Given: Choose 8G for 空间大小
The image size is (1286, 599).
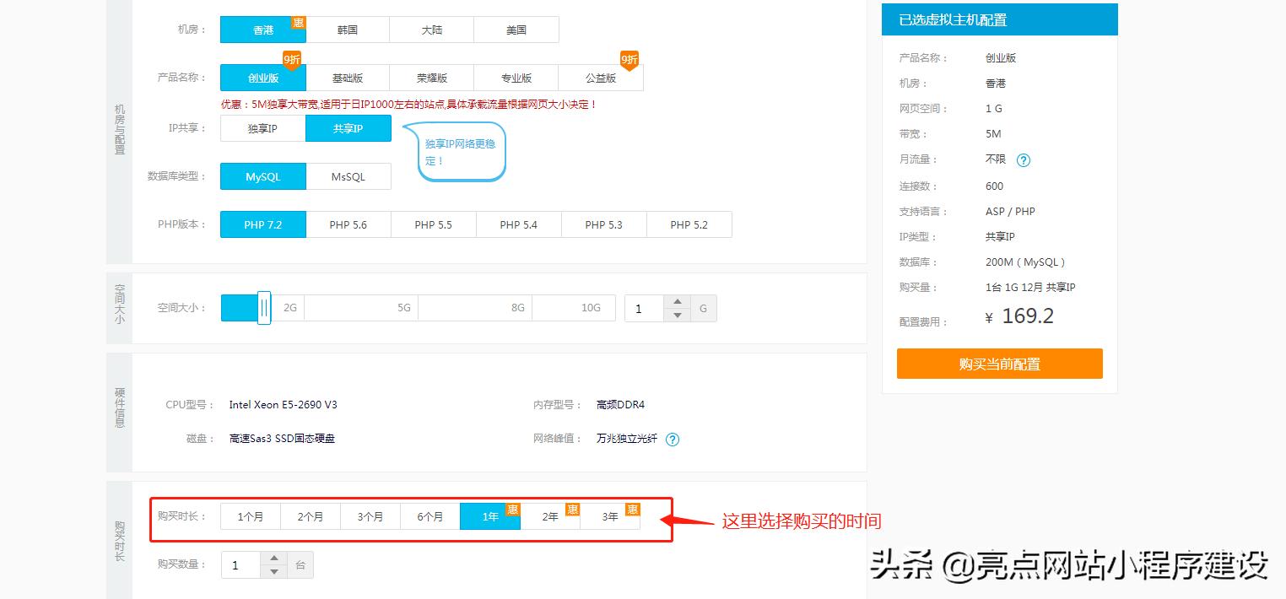Looking at the screenshot, I should click(517, 307).
